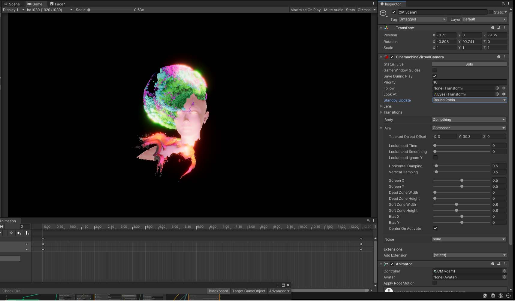Image resolution: width=515 pixels, height=301 pixels.
Task: Open the Transform component help icon
Action: [x=492, y=28]
